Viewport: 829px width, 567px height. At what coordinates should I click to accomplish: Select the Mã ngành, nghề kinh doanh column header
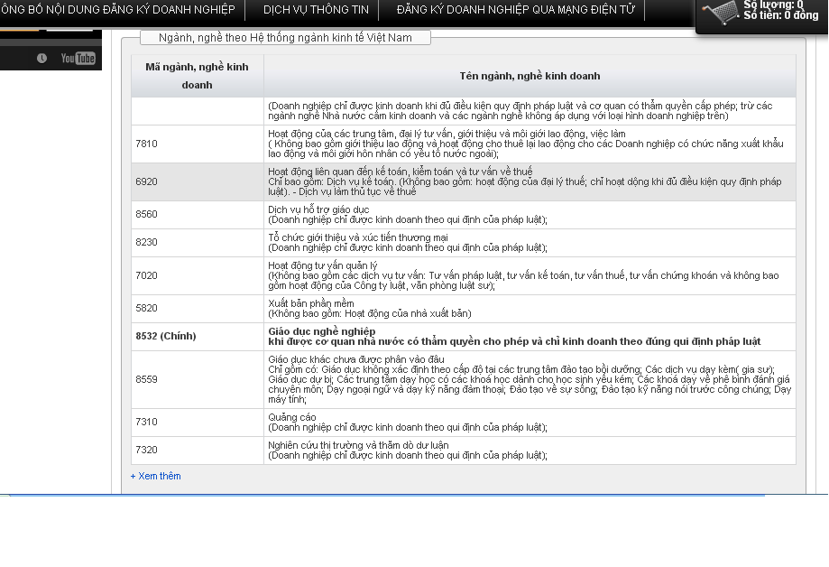point(197,76)
